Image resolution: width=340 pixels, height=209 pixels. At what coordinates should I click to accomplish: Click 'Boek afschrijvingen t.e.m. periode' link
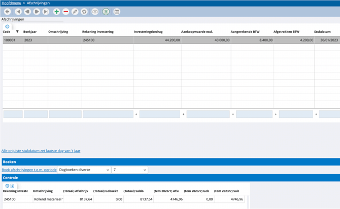coord(29,170)
